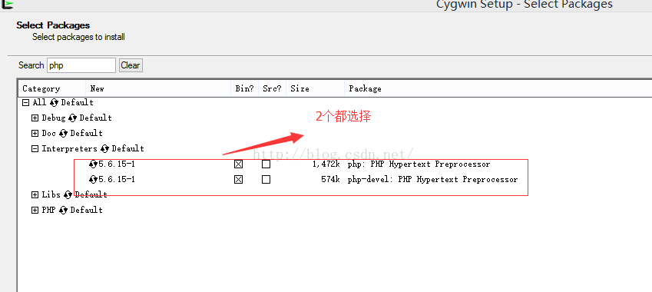Screen dimensions: 652x292
Task: Focus the Search input containing php
Action: (x=81, y=65)
